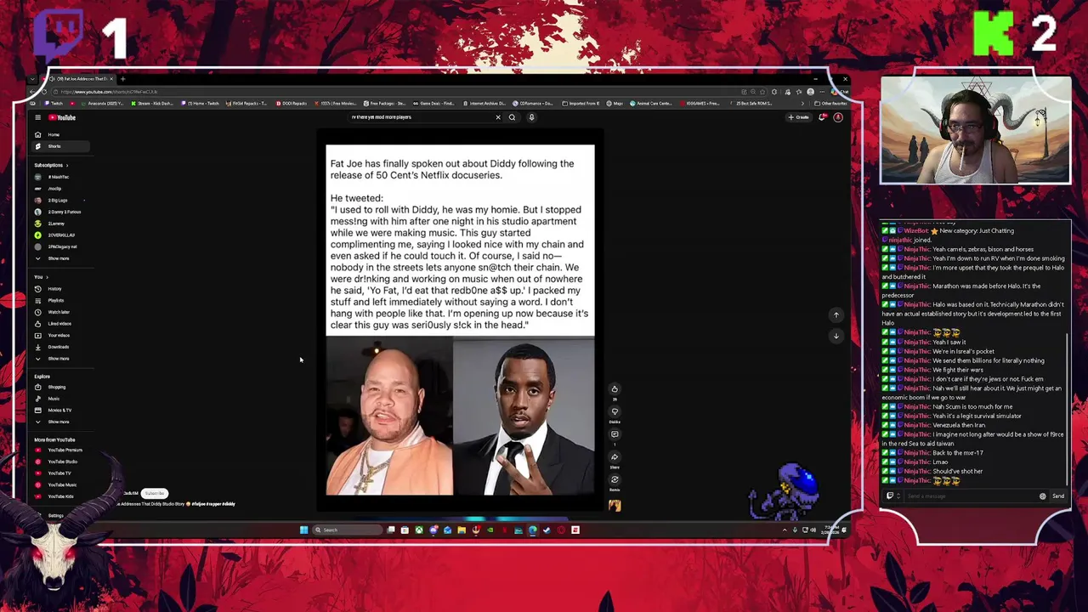The width and height of the screenshot is (1088, 612).
Task: Open Xbox app on taskbar
Action: [x=419, y=530]
